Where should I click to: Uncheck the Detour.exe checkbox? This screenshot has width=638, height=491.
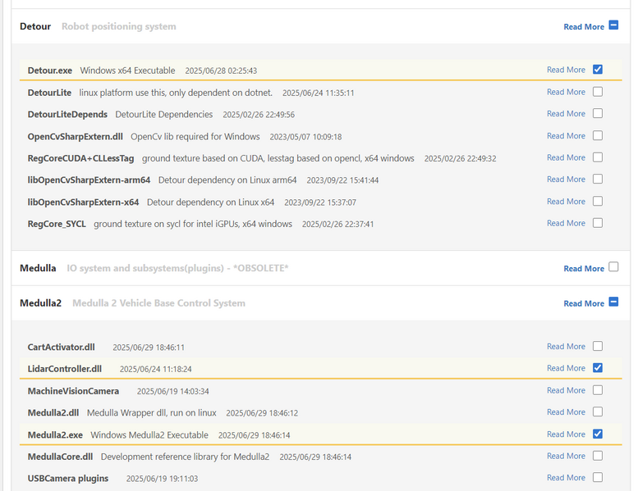pyautogui.click(x=597, y=70)
